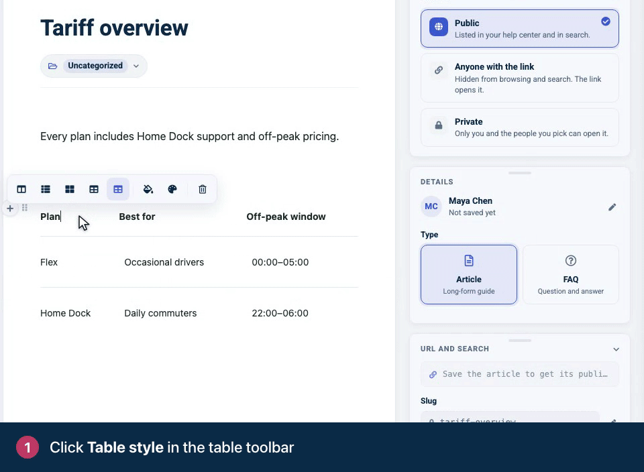Image resolution: width=644 pixels, height=472 pixels.
Task: Click the article public URL field
Action: click(x=519, y=374)
